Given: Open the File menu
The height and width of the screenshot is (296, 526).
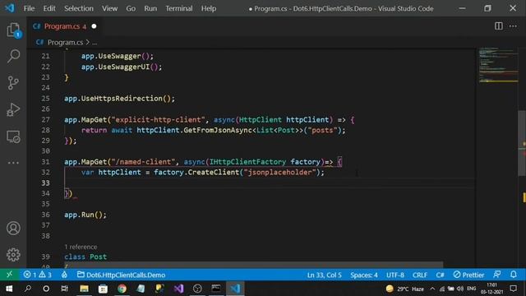Looking at the screenshot, I should point(29,8).
